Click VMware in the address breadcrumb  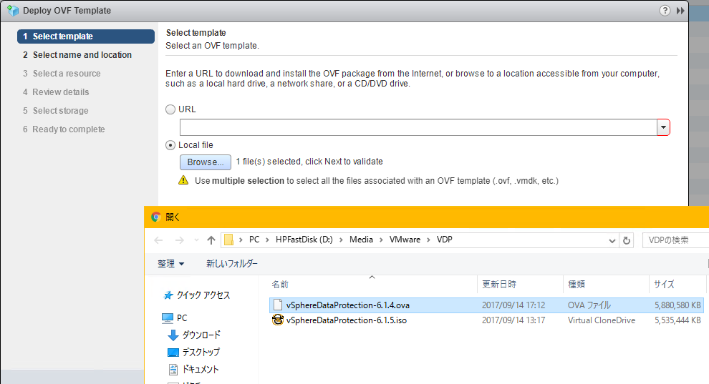[x=405, y=240]
